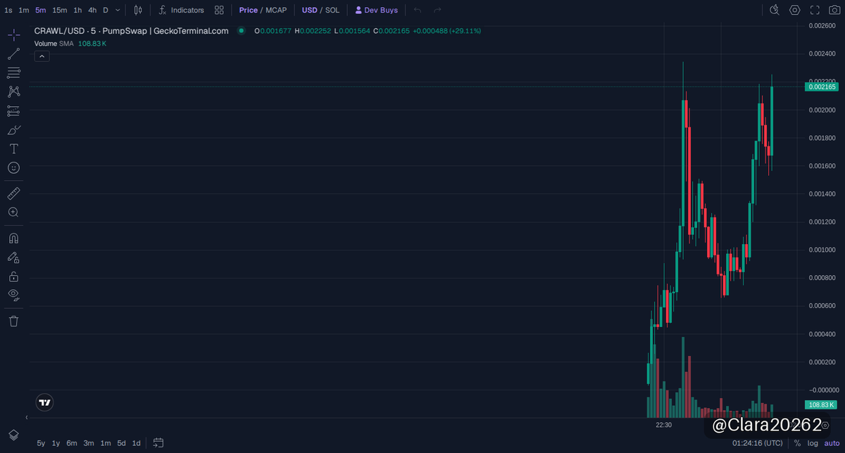Set date range to 6m
This screenshot has height=453, width=845.
(72, 443)
